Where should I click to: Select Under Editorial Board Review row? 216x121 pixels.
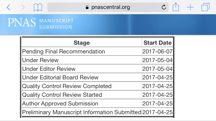tap(60, 78)
